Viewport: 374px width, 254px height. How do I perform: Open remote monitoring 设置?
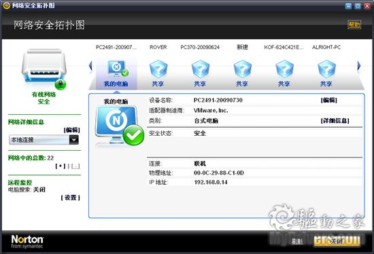pyautogui.click(x=70, y=198)
